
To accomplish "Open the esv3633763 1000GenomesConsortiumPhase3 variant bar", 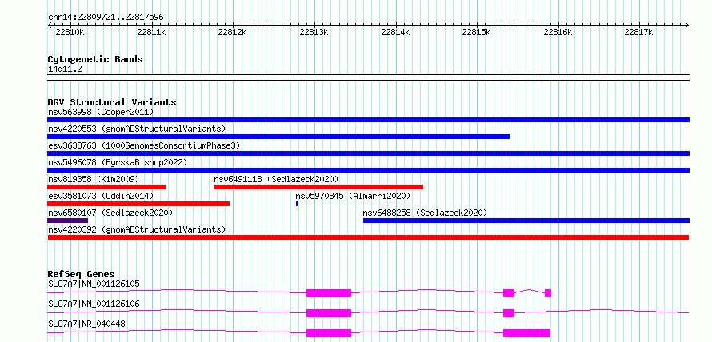I will pyautogui.click(x=368, y=153).
